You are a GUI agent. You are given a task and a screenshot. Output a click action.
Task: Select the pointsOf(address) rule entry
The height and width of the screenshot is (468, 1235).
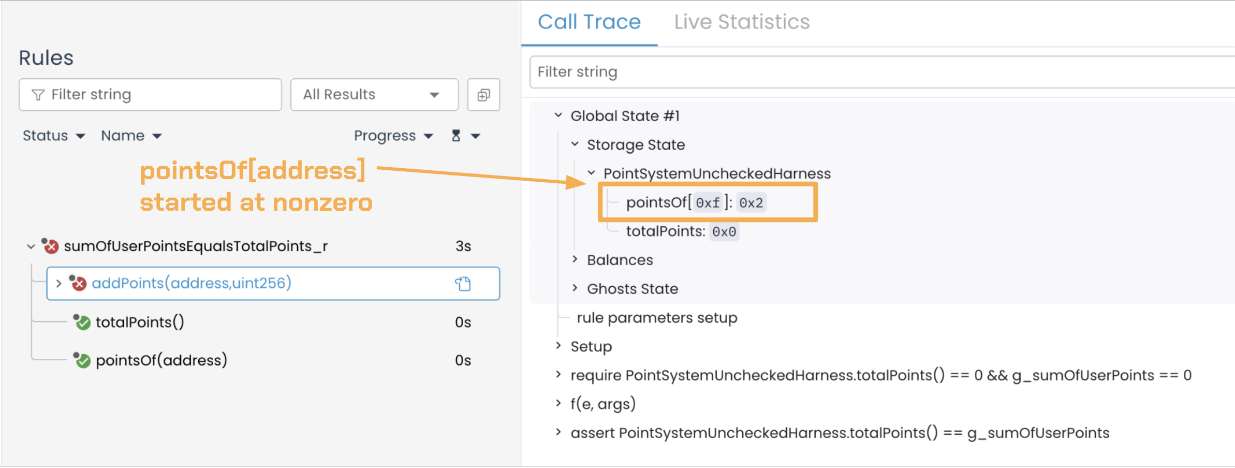tap(161, 360)
